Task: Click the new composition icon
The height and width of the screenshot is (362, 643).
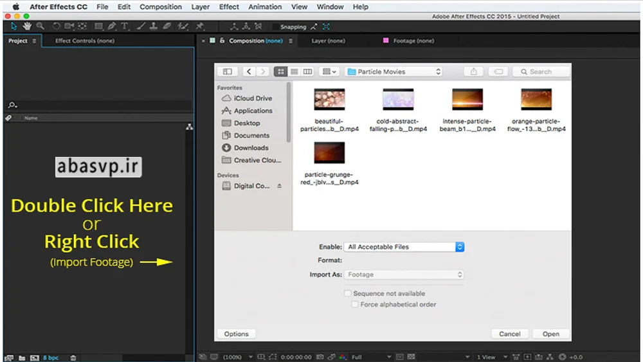Action: click(35, 357)
